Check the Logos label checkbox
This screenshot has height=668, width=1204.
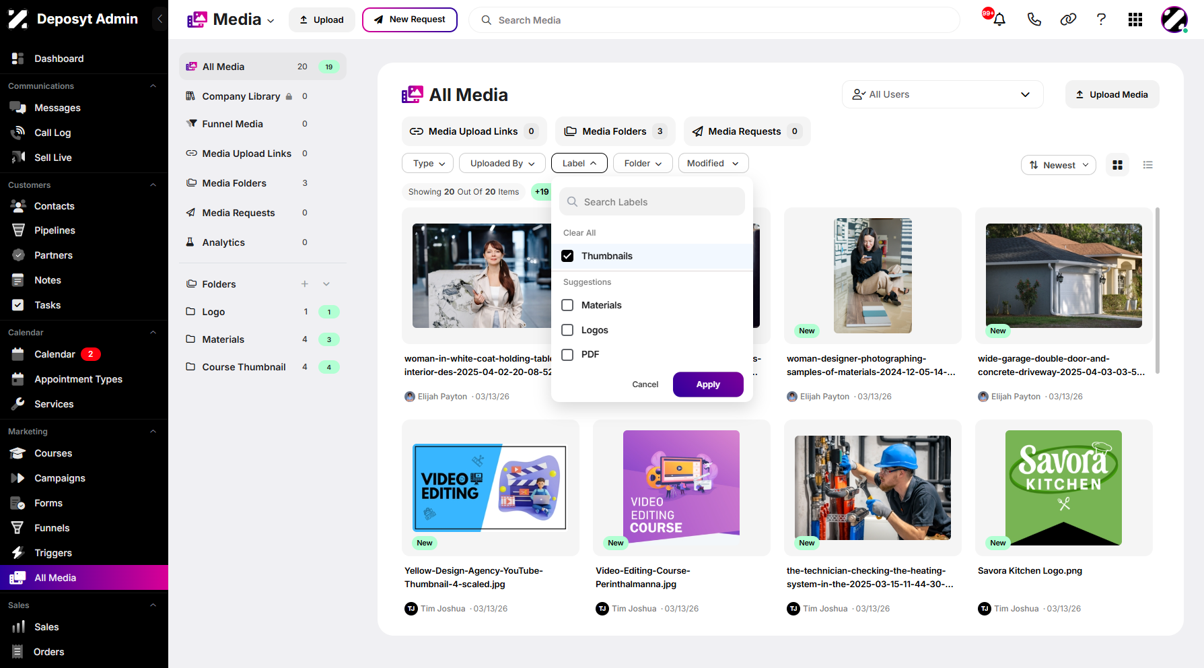coord(567,330)
